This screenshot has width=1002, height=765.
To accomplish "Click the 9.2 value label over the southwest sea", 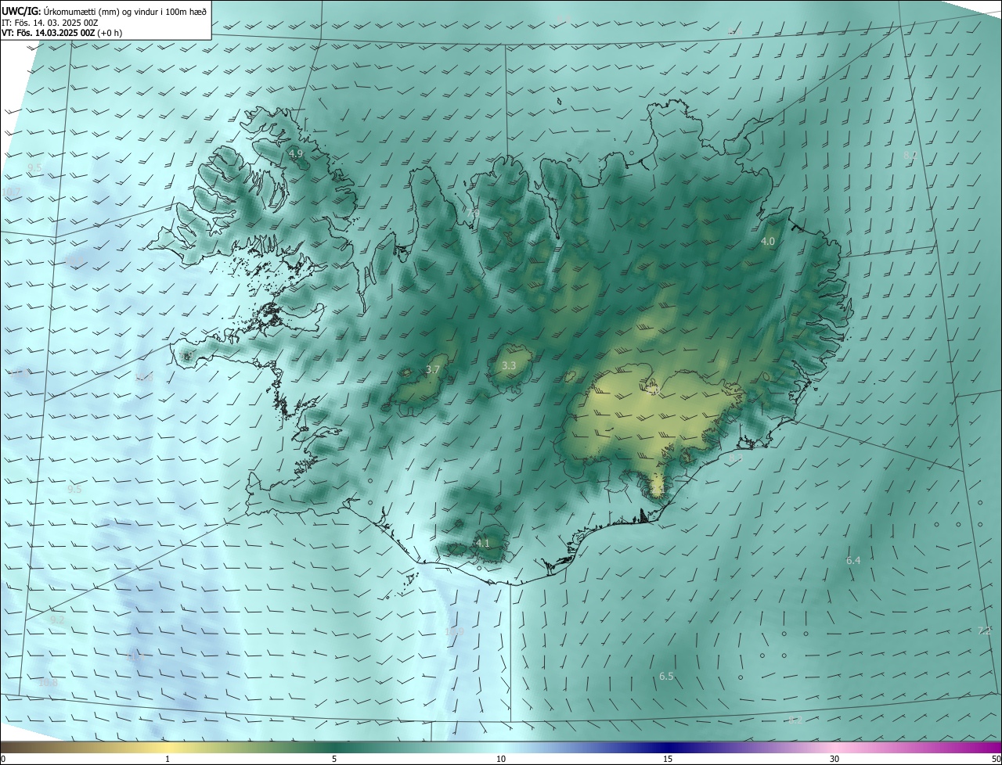I will coord(57,620).
